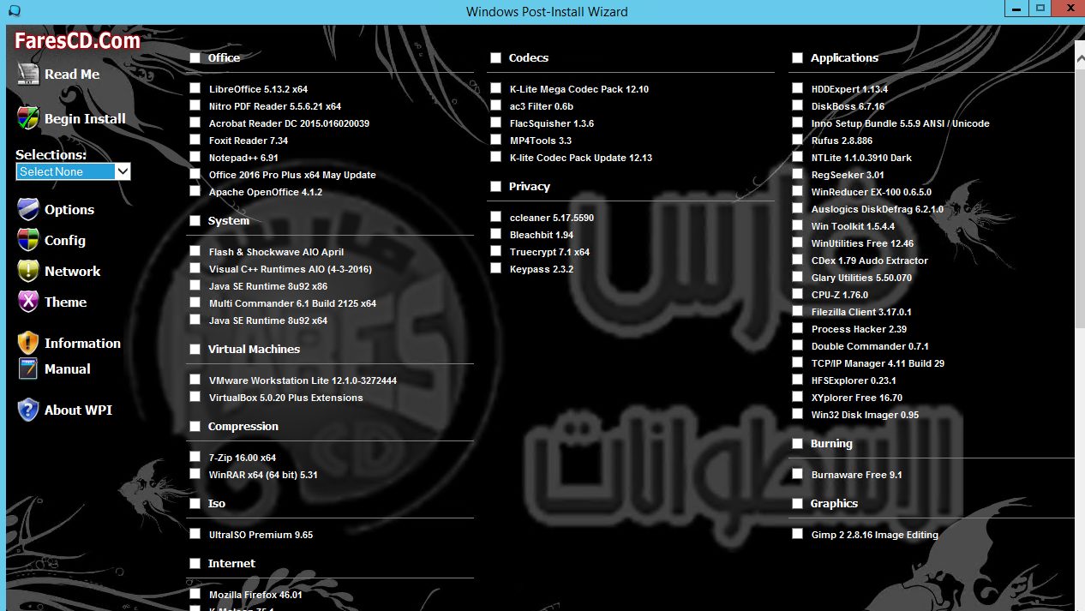This screenshot has height=611, width=1085.
Task: Select Mozilla Firefox 46.01 checkbox
Action: [x=195, y=594]
